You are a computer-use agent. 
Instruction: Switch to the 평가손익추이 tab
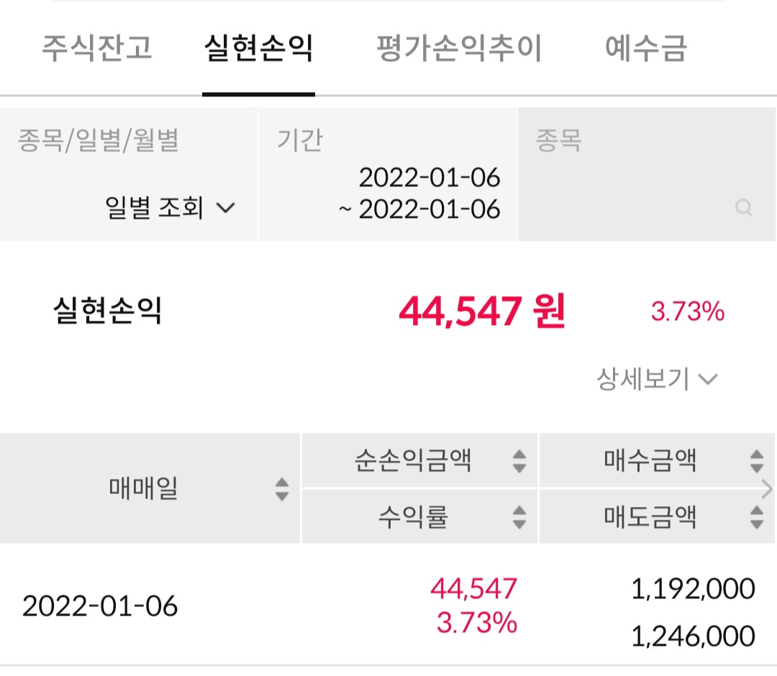point(459,49)
